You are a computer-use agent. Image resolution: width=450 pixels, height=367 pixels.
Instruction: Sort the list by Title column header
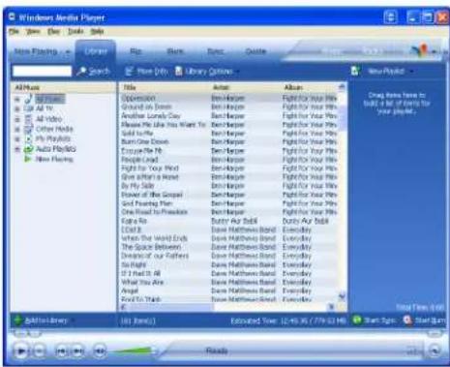(165, 87)
